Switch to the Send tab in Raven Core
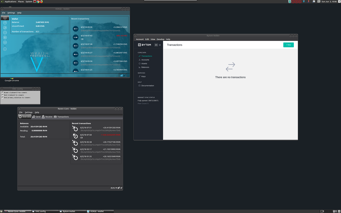The width and height of the screenshot is (341, 213). coord(36,116)
